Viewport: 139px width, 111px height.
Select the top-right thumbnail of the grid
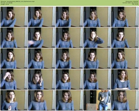point(125,17)
